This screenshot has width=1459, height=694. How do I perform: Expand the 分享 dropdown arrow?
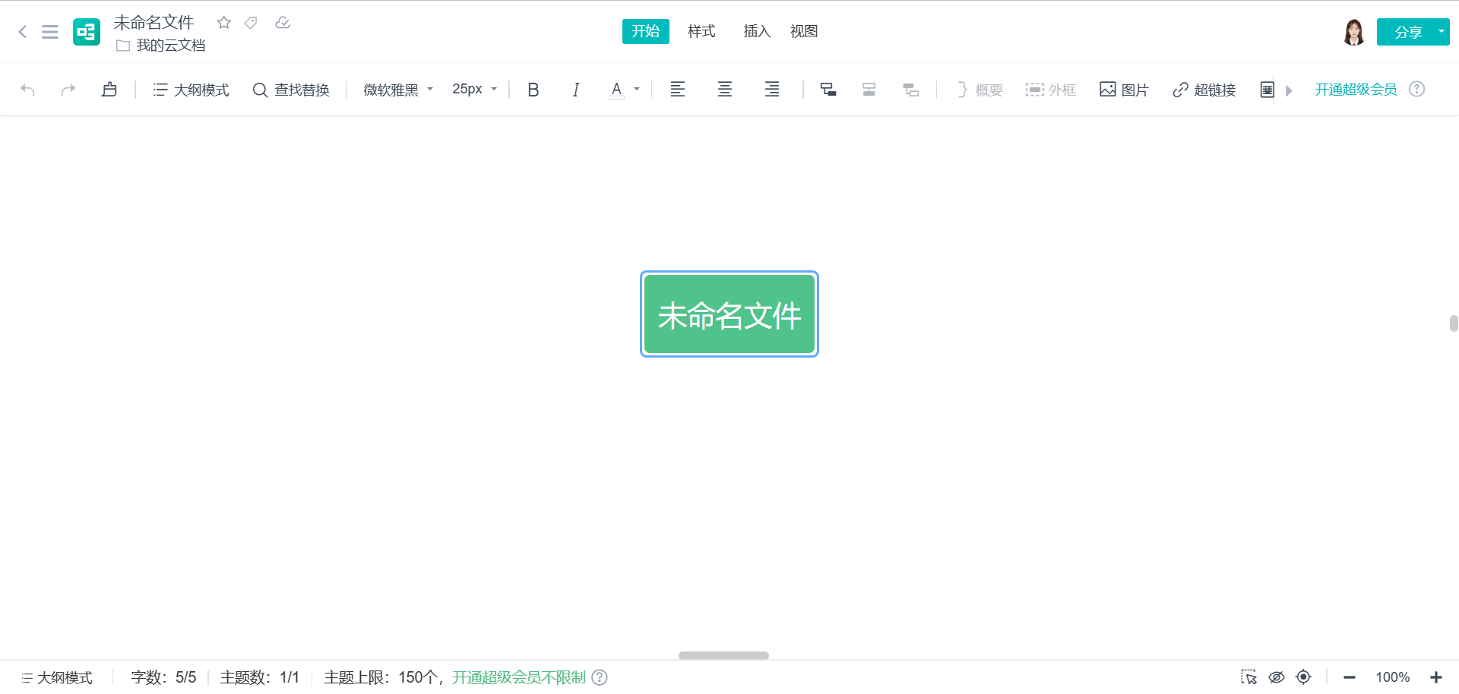click(1442, 32)
